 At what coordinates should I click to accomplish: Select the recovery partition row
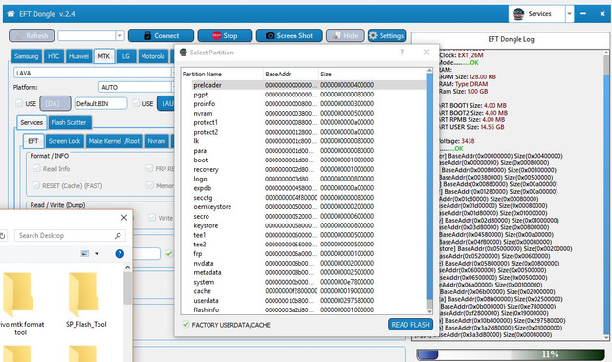coord(304,169)
